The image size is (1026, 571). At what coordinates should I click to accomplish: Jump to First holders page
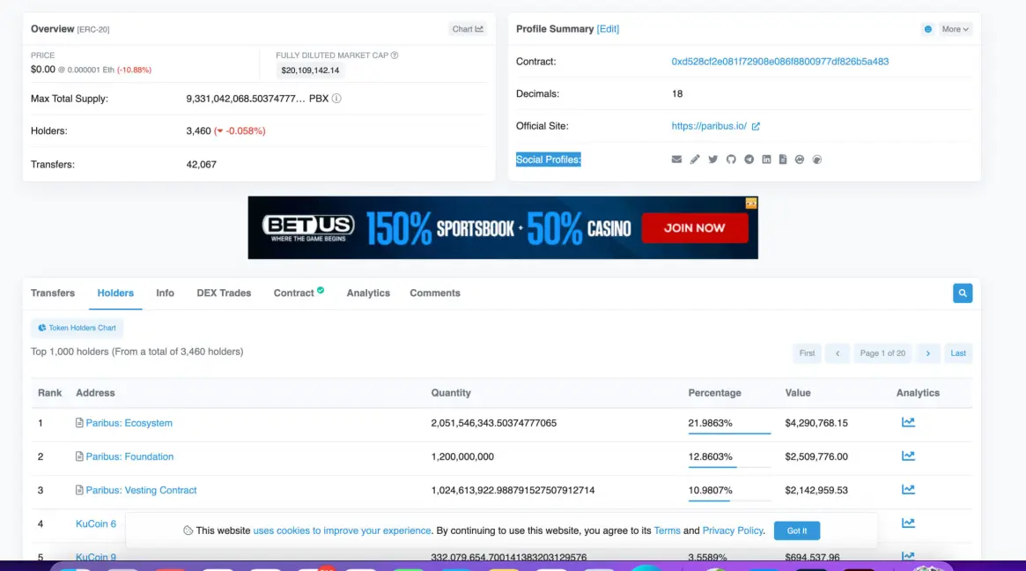[807, 353]
